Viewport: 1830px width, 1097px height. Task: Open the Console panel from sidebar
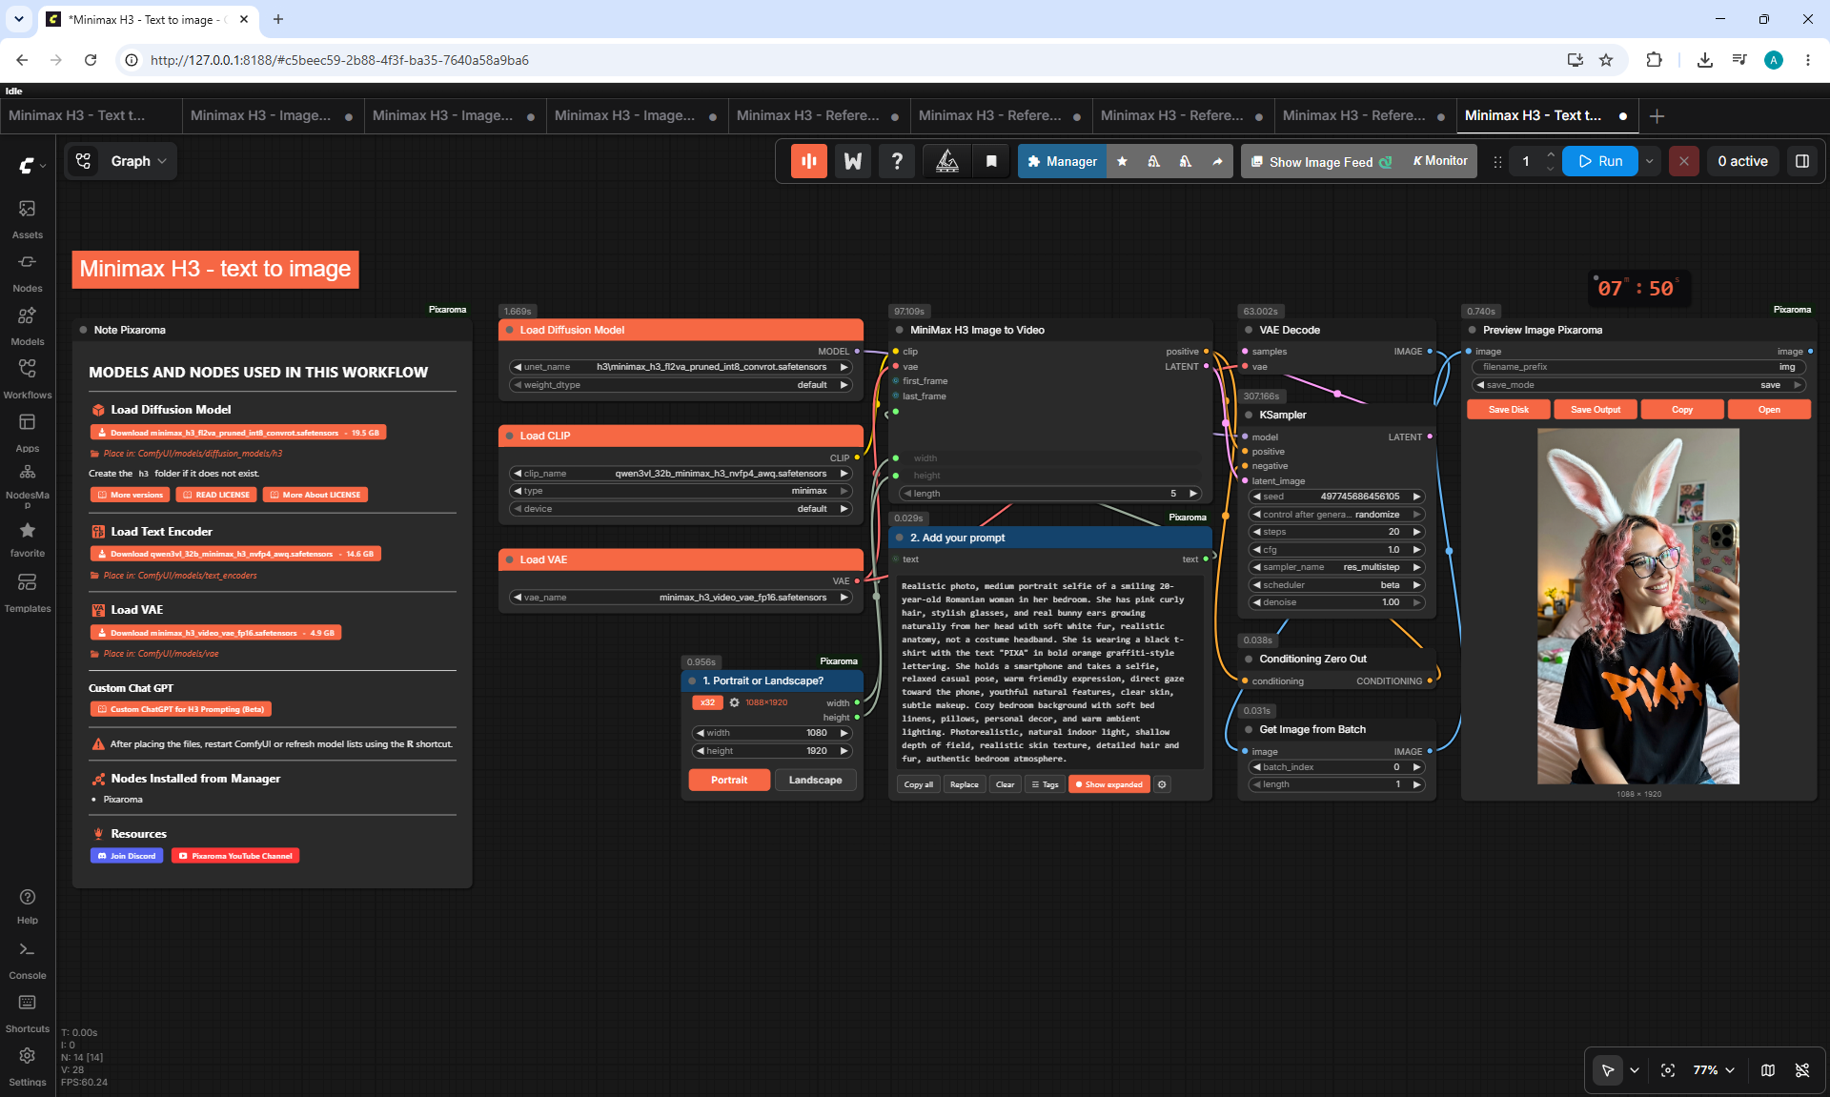(27, 959)
